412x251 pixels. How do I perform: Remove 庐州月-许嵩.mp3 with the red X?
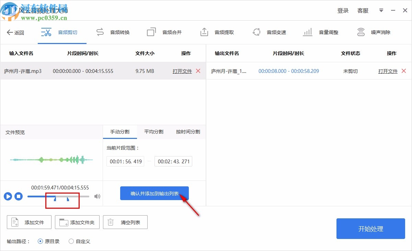[x=198, y=71]
